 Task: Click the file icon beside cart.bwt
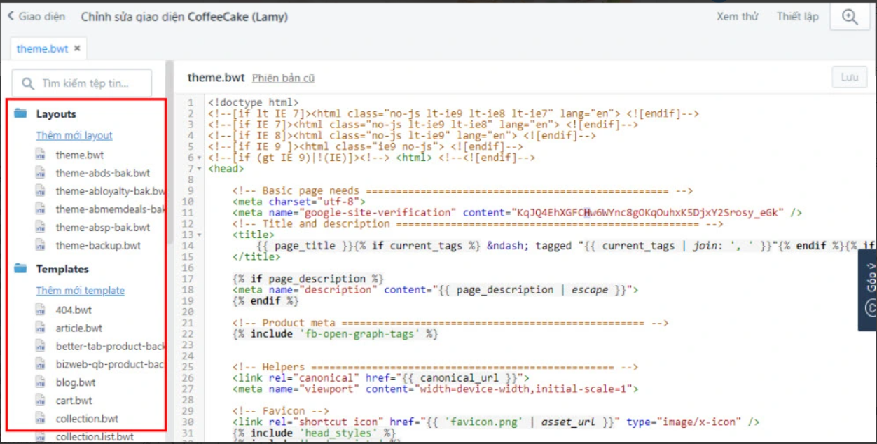(x=41, y=401)
